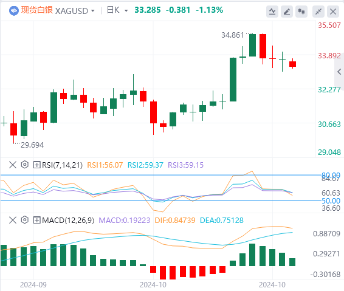Viewport: 344px width, 291px height.
Task: Click the blue spot silver logo
Action: pyautogui.click(x=14, y=10)
